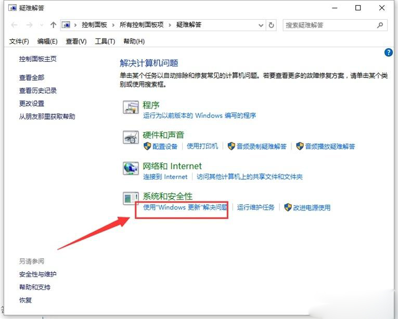Click the refresh icon beside address bar
Image resolution: width=398 pixels, height=319 pixels.
(x=271, y=25)
